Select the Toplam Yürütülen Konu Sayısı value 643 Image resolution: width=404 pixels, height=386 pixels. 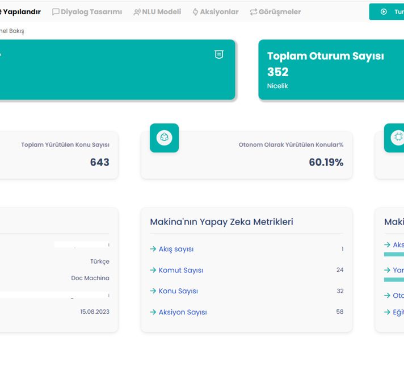tap(100, 163)
